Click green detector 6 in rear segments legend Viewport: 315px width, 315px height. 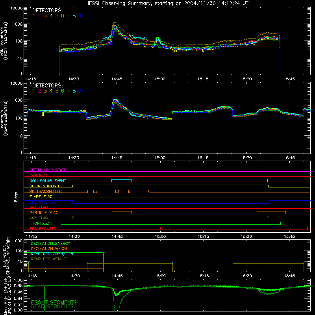(x=63, y=91)
